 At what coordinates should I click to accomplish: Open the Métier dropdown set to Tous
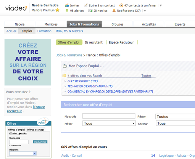109,123
